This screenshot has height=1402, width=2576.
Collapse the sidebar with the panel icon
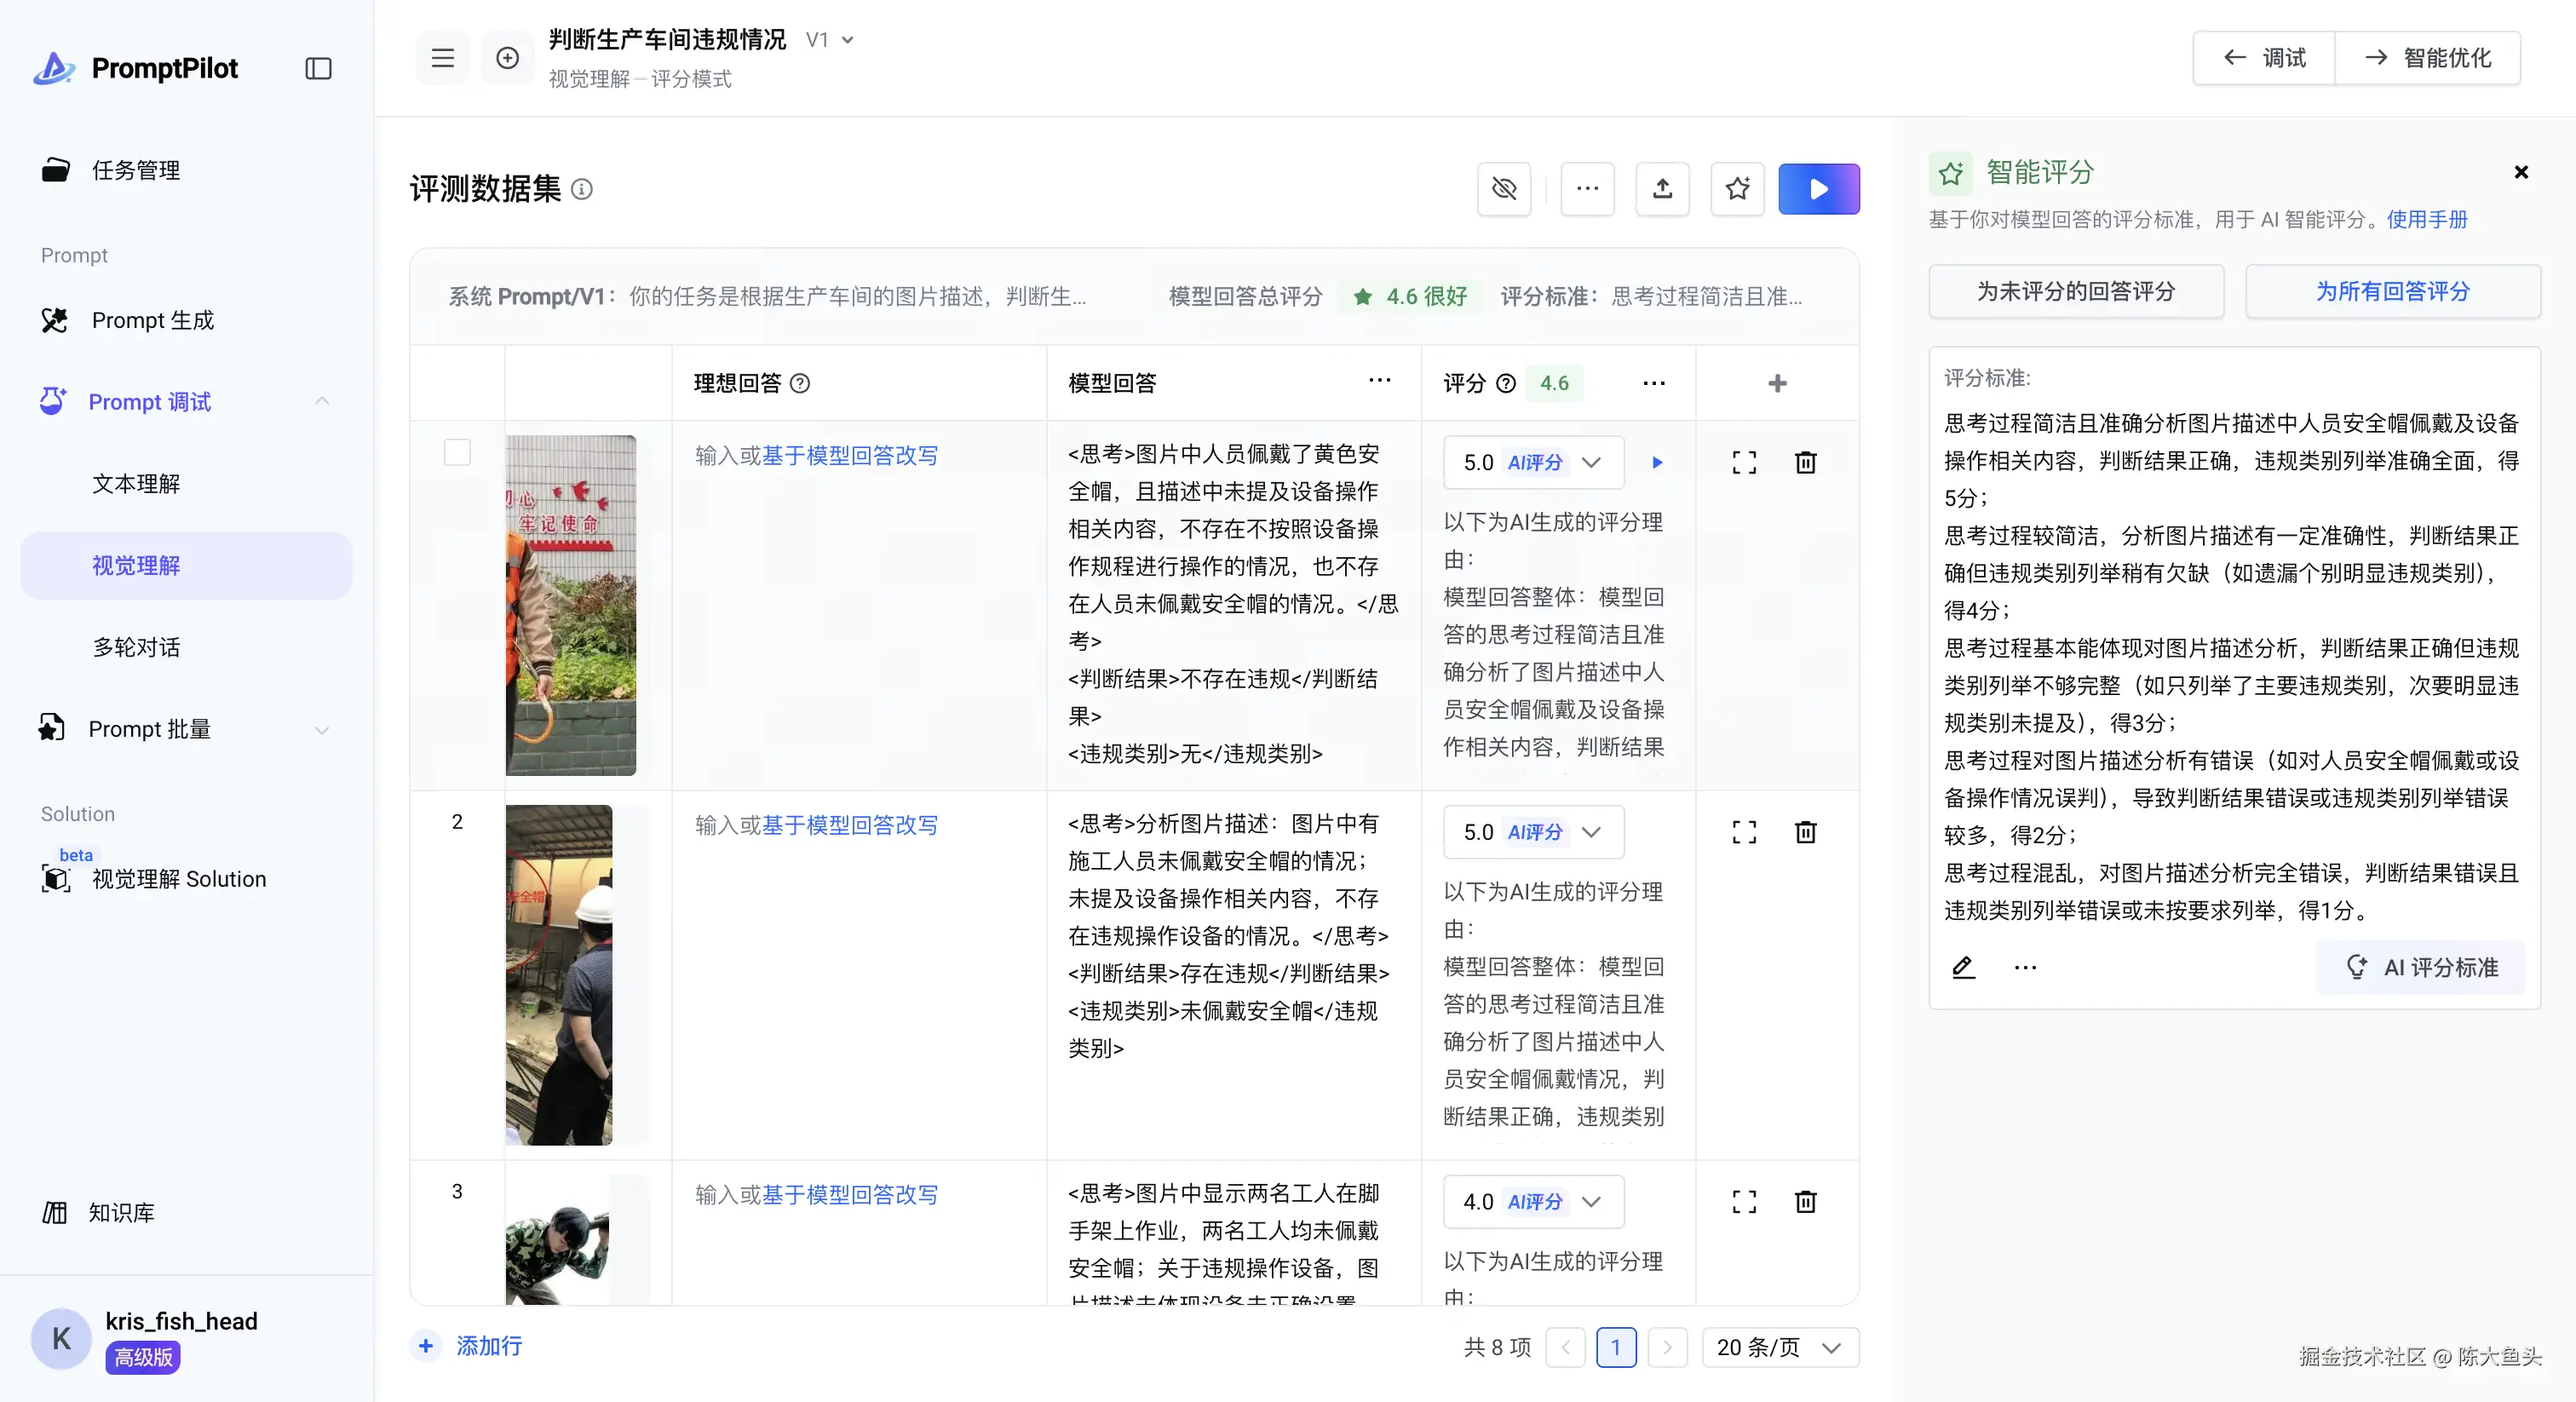click(x=318, y=68)
